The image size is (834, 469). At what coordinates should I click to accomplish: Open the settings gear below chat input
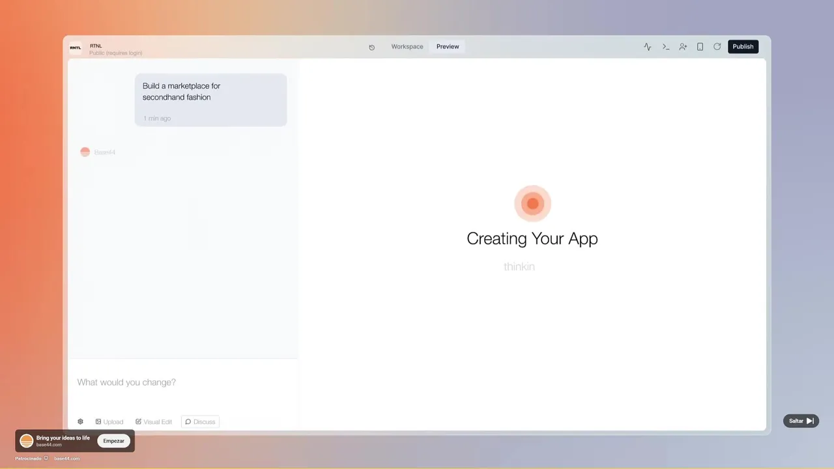[80, 421]
